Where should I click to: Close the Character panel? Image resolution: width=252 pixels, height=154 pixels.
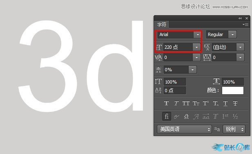(247, 18)
